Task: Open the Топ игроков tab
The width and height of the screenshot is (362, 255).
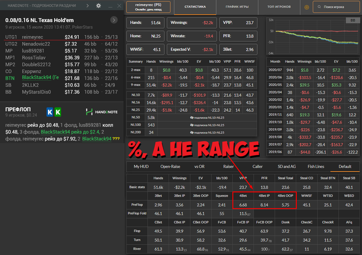Action: pyautogui.click(x=279, y=7)
